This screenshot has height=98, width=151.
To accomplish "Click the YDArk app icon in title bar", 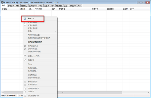I will pyautogui.click(x=3, y=3).
